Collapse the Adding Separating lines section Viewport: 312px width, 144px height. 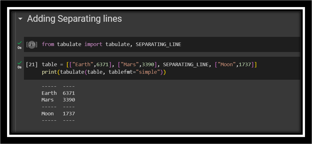pyautogui.click(x=20, y=19)
